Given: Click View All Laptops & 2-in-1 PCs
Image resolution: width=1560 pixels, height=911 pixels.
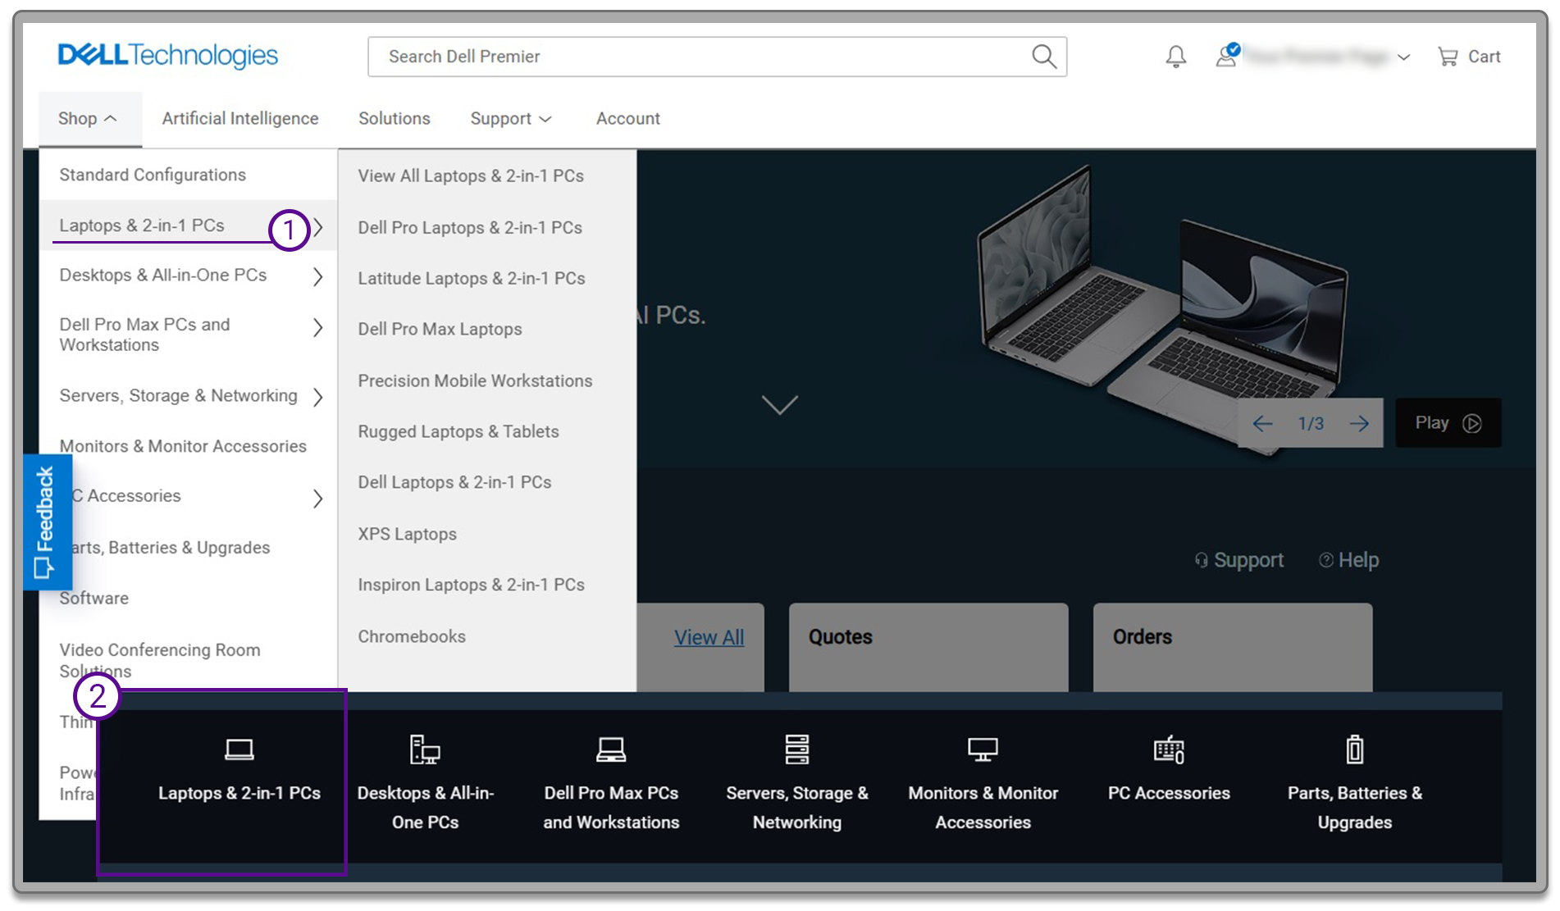Looking at the screenshot, I should [x=471, y=176].
